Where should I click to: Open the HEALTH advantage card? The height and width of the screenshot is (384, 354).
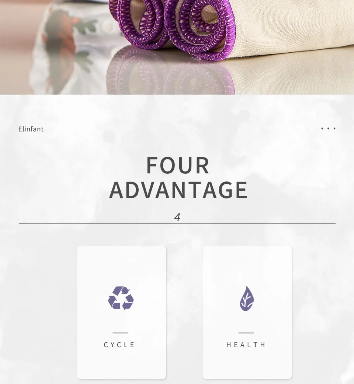pyautogui.click(x=247, y=313)
